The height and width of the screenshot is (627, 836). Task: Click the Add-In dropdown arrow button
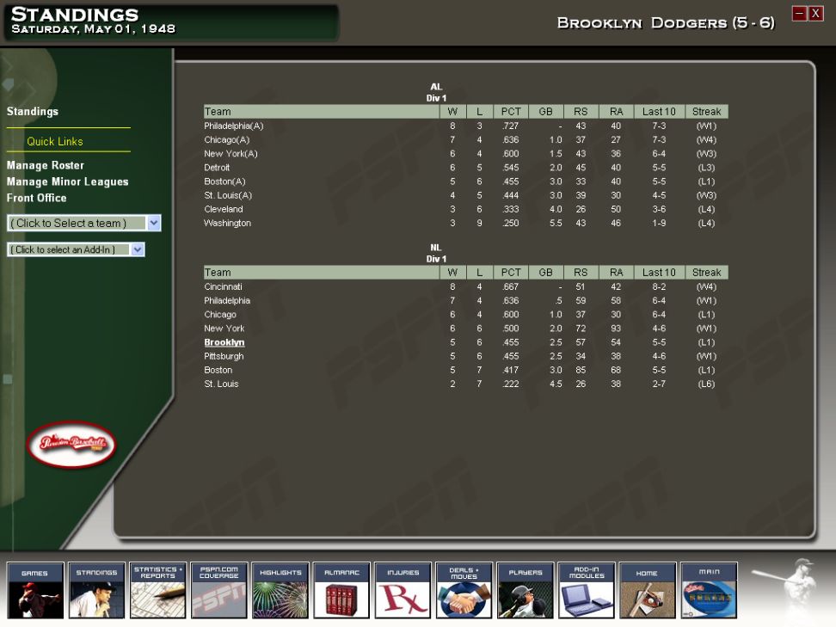coord(138,249)
